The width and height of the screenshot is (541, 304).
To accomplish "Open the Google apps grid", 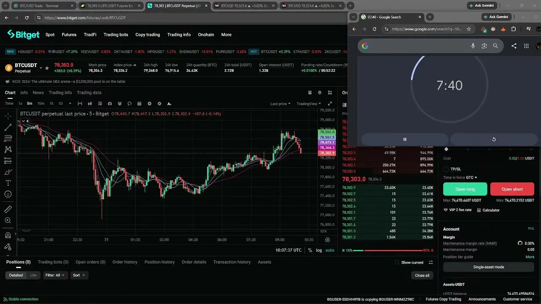I will [x=526, y=46].
